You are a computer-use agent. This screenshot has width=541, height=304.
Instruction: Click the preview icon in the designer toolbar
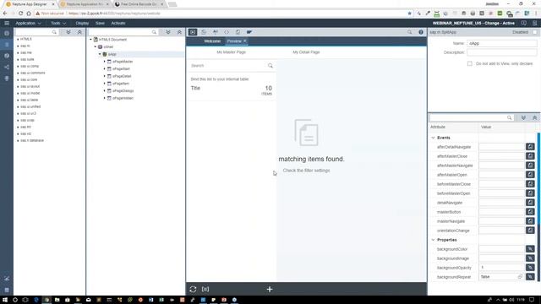(193, 32)
